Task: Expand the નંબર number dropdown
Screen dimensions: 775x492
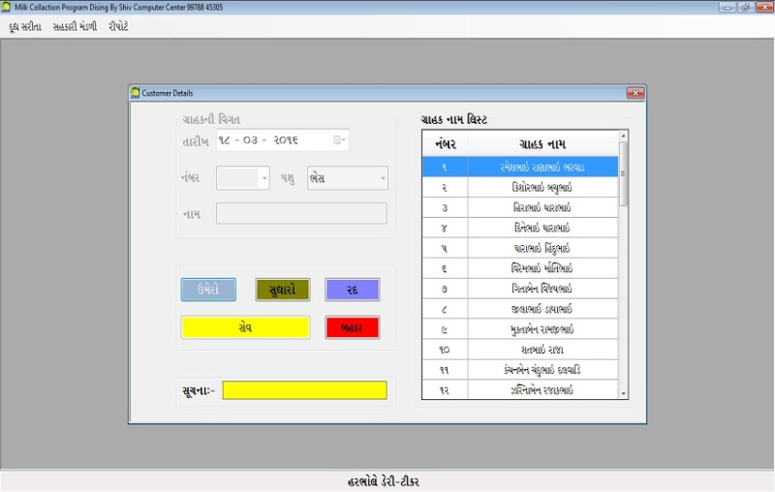Action: [x=263, y=178]
